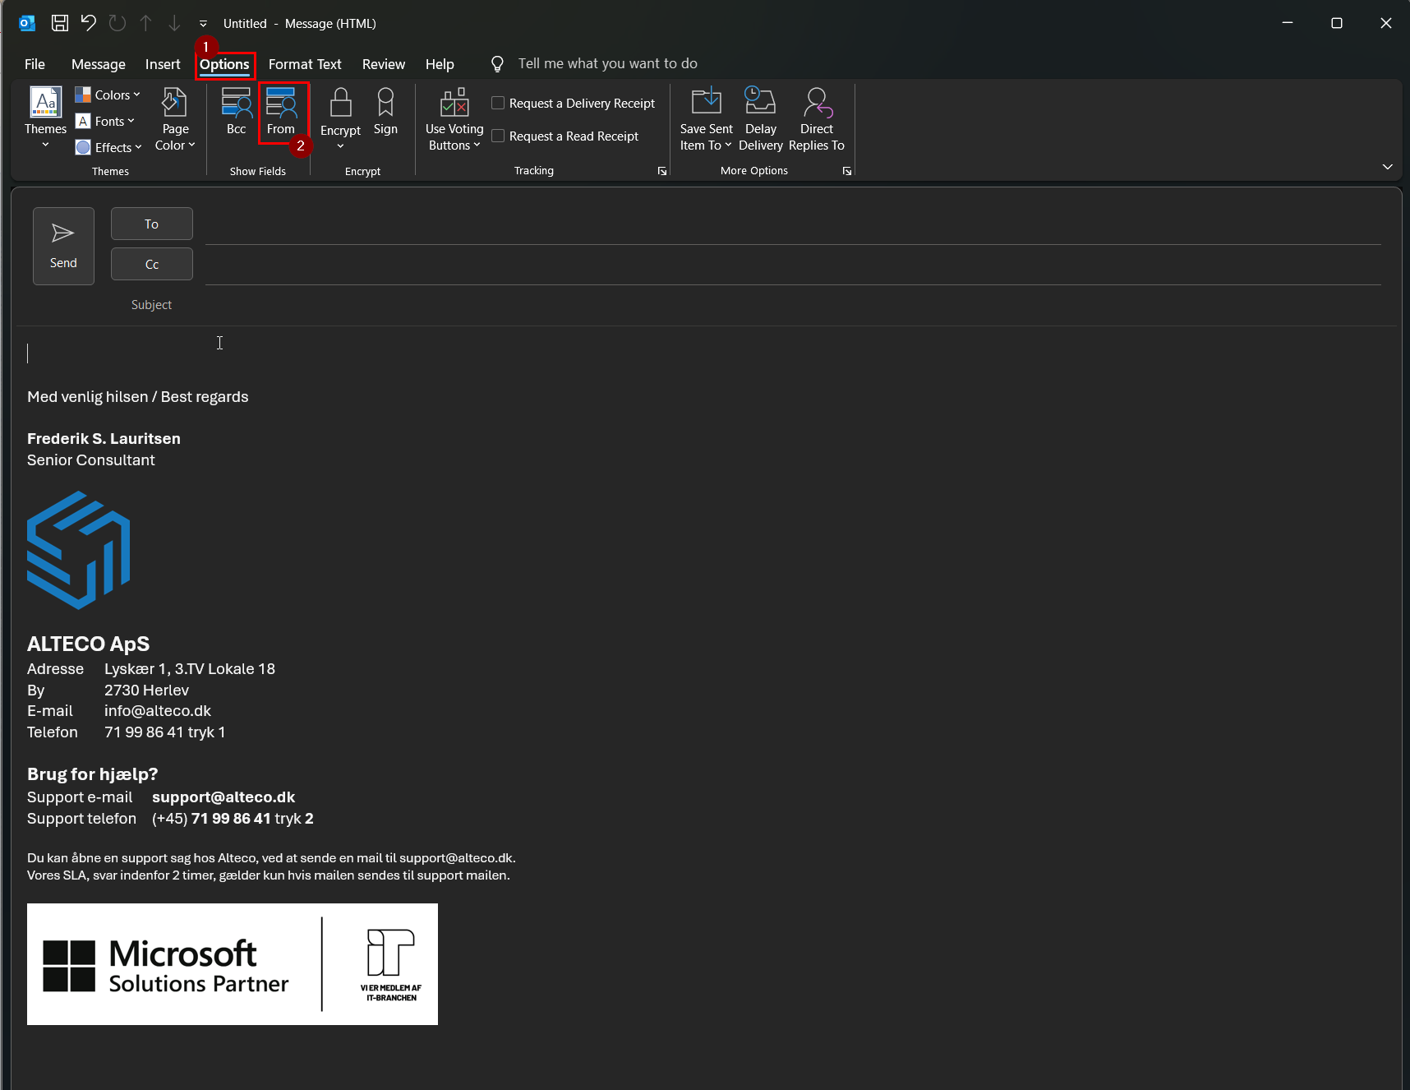Maximize the message window

point(1337,23)
